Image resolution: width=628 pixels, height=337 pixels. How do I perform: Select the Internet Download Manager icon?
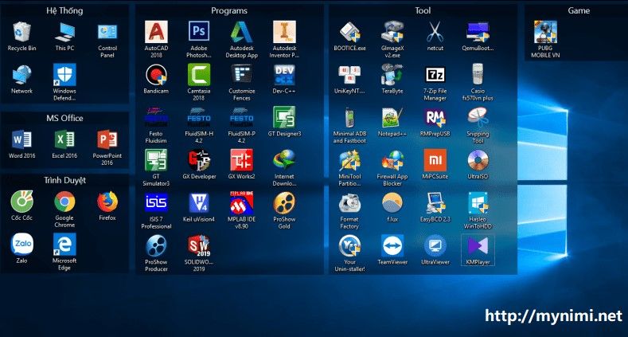[x=284, y=161]
